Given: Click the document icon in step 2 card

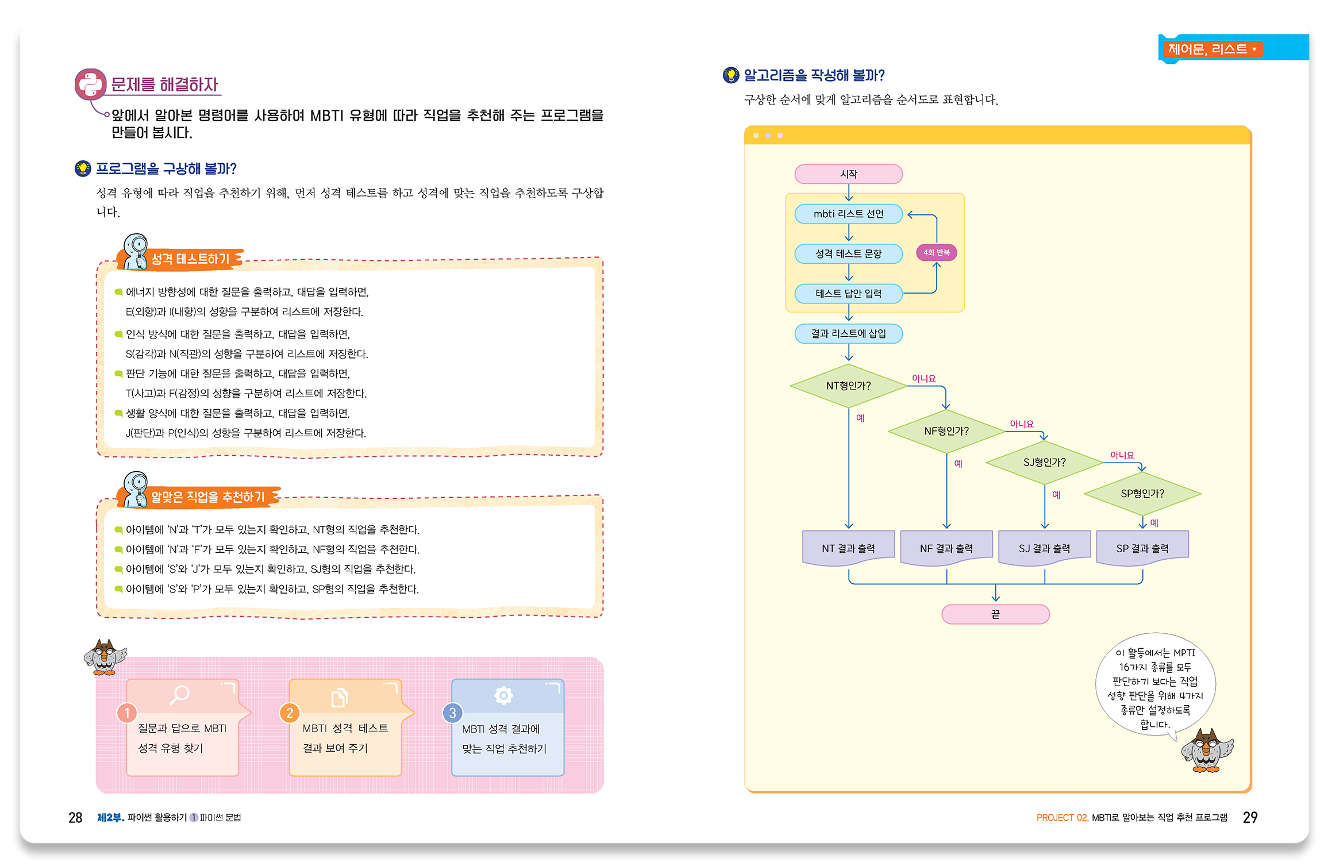Looking at the screenshot, I should click(340, 698).
